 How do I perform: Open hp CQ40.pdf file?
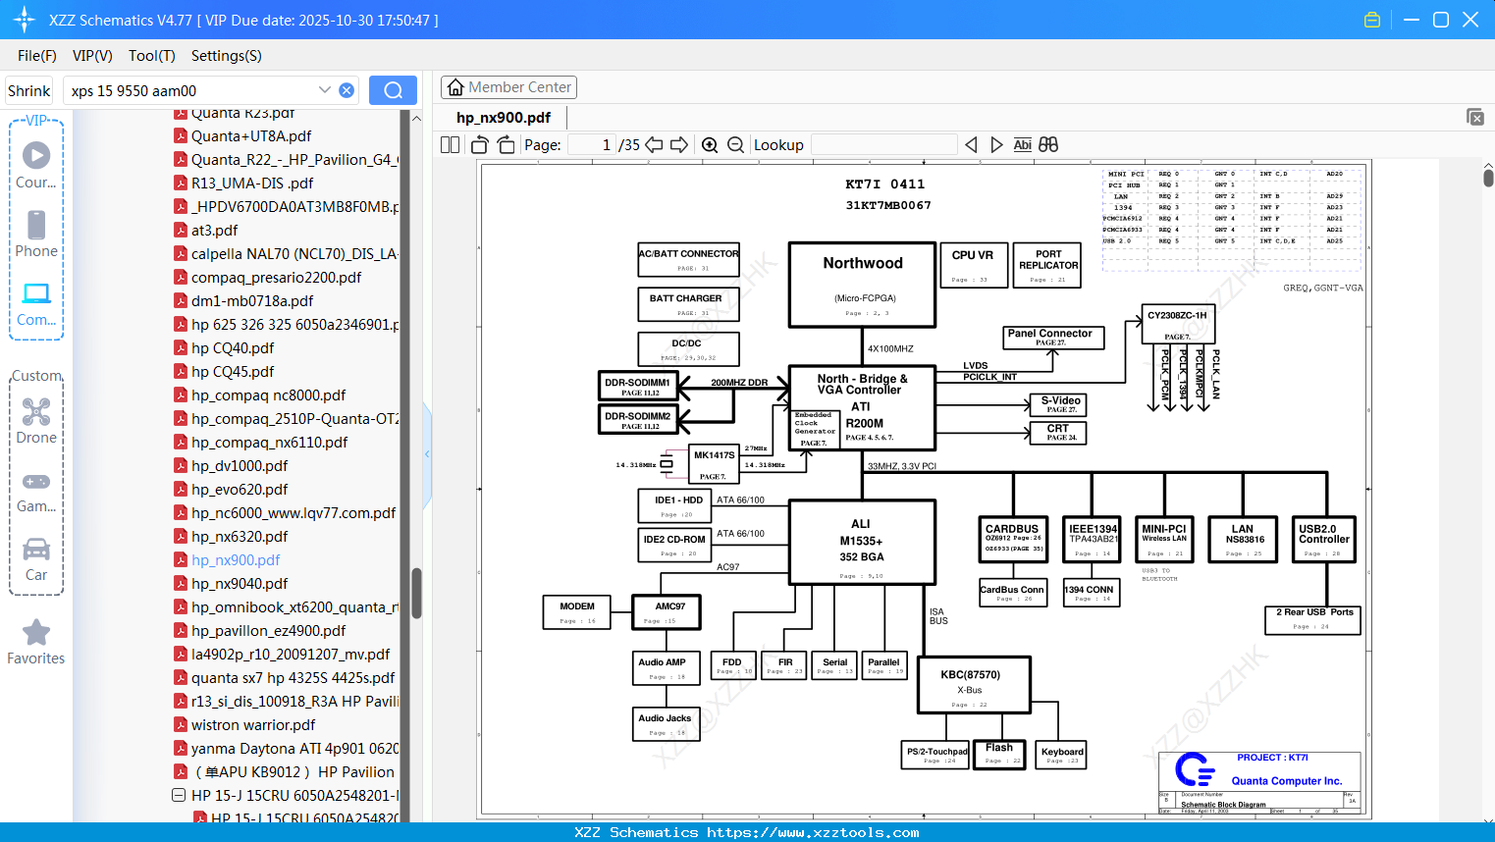[x=233, y=347]
